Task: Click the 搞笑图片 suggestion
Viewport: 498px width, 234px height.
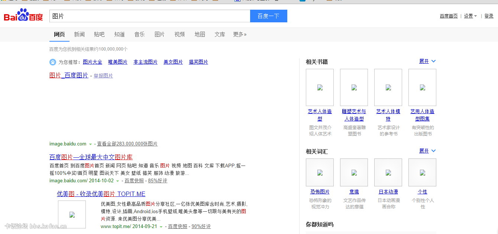Action: [198, 62]
